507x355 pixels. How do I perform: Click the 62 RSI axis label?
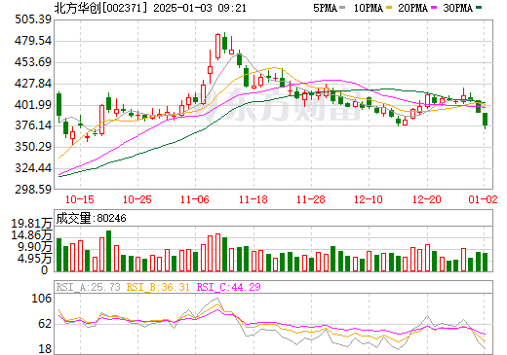click(x=45, y=324)
